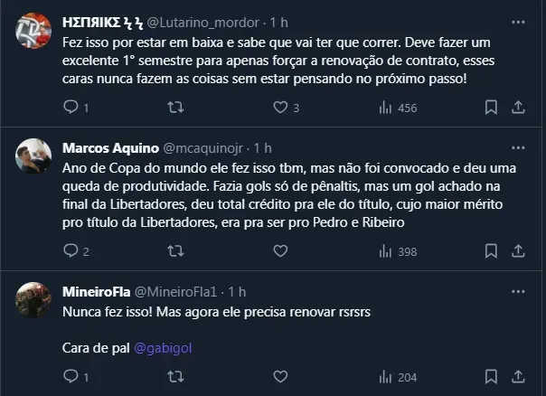Reply to Lutarino_mordor's tweet
This screenshot has height=396, width=546.
[71, 108]
